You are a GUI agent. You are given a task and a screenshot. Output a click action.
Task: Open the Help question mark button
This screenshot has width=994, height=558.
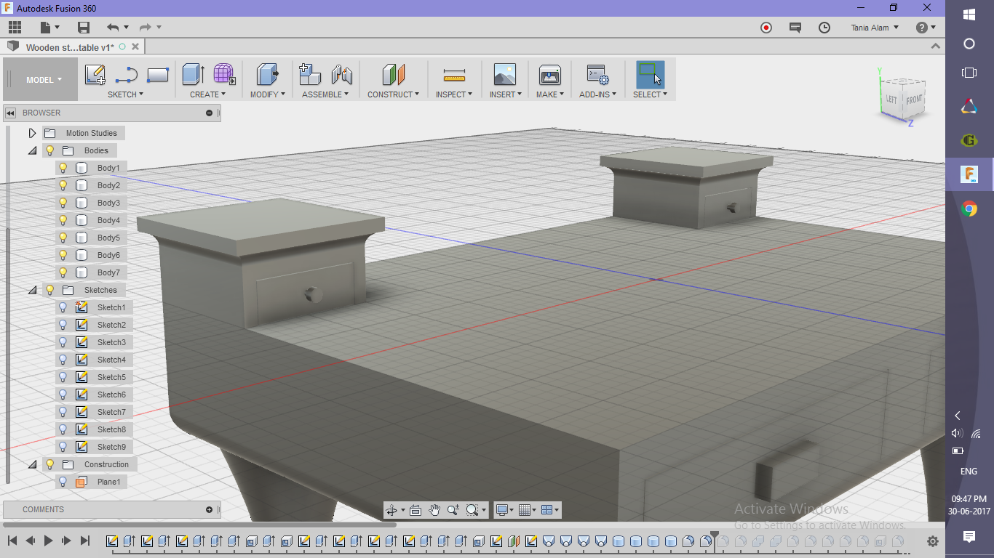pos(922,28)
